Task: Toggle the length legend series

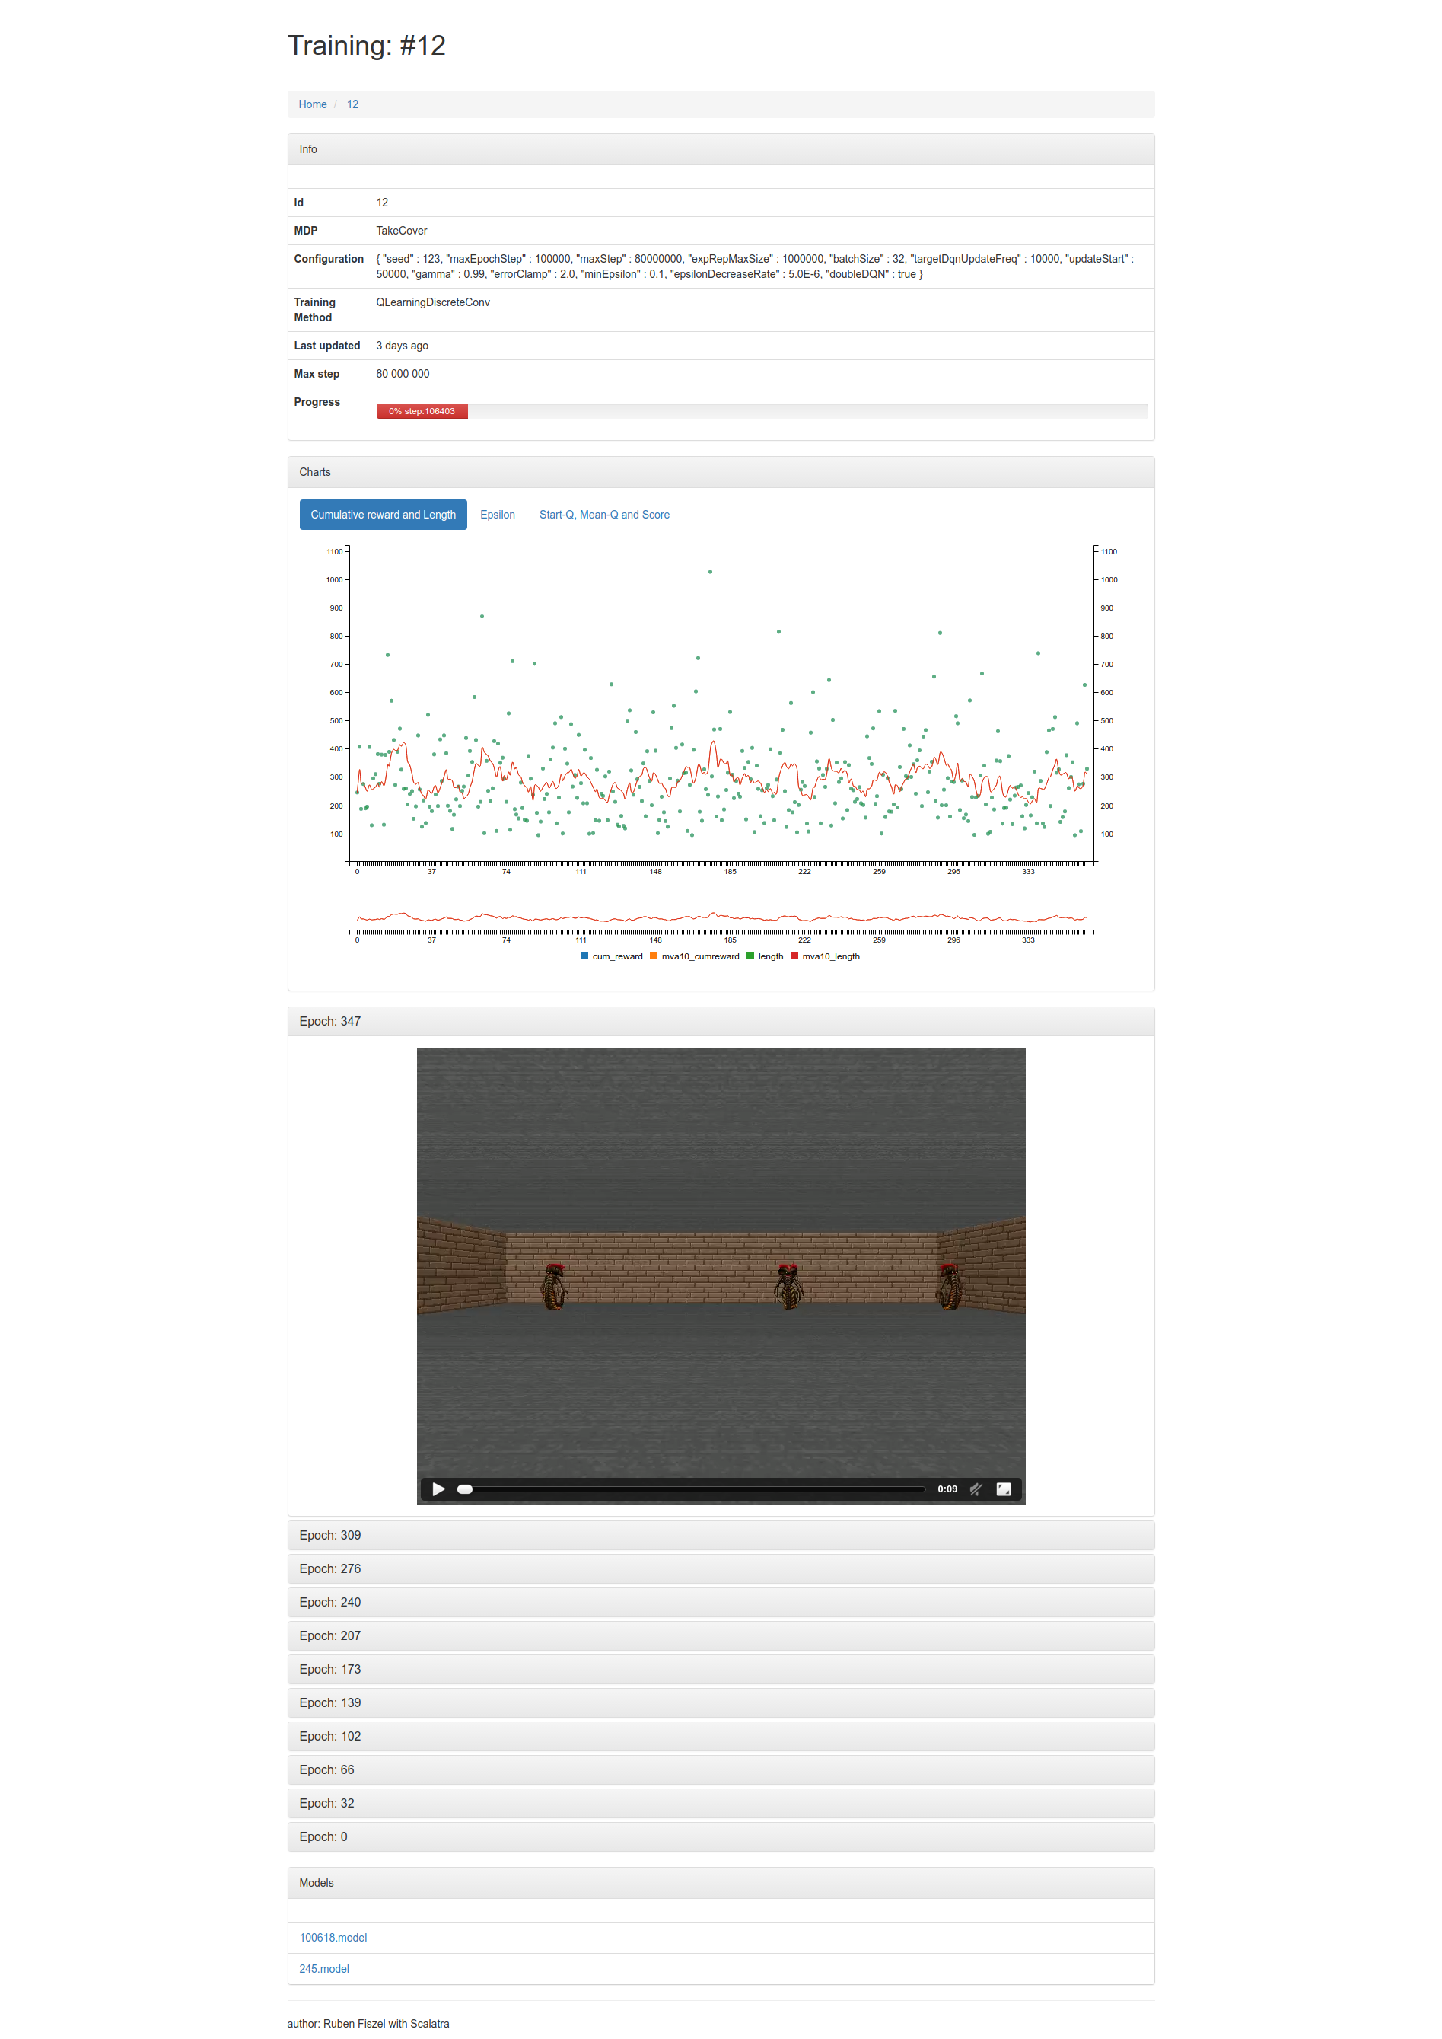Action: click(765, 957)
